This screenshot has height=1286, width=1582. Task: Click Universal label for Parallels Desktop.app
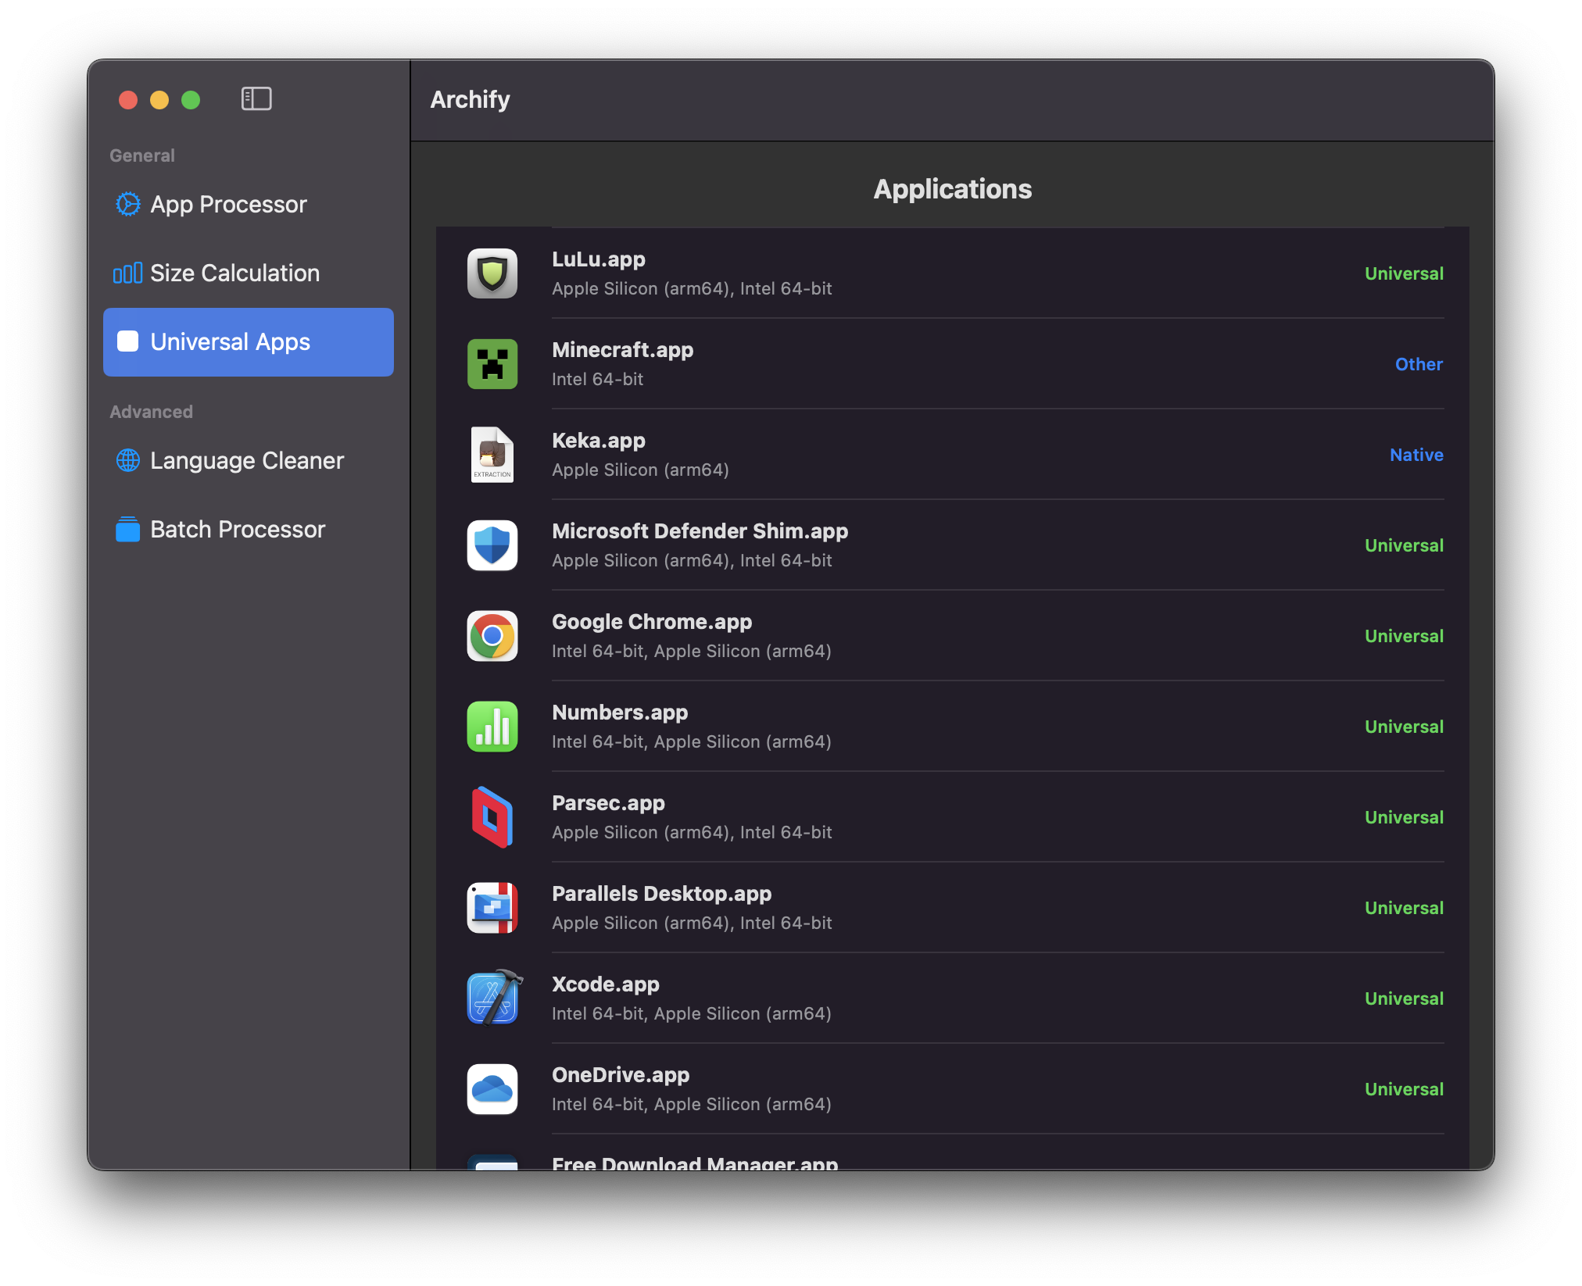coord(1404,908)
